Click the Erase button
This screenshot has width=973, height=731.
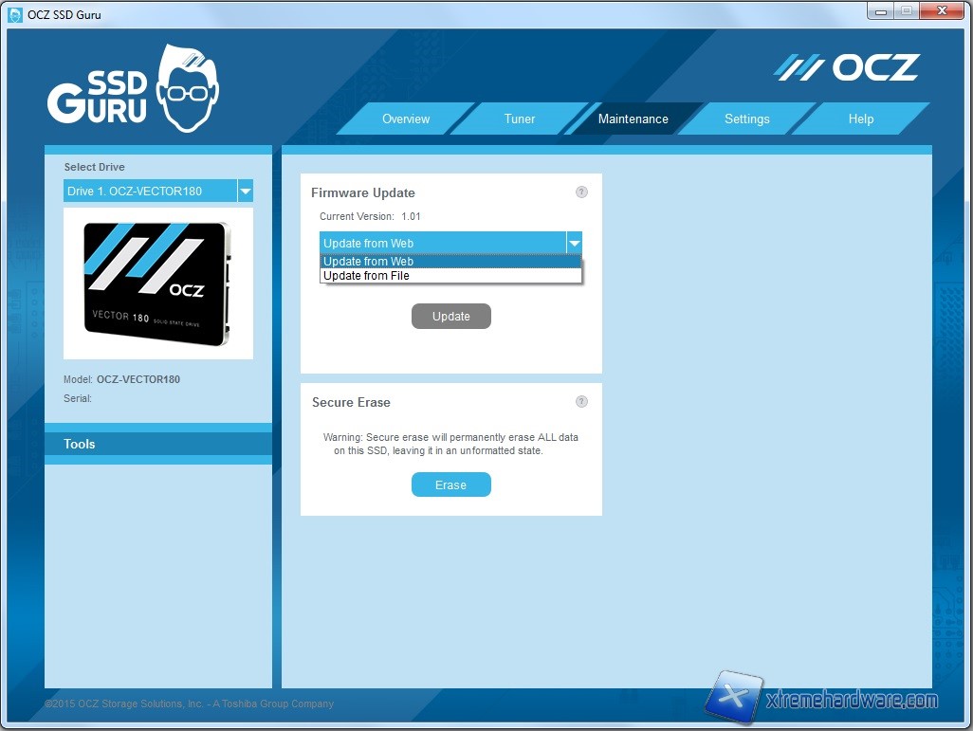pos(450,484)
